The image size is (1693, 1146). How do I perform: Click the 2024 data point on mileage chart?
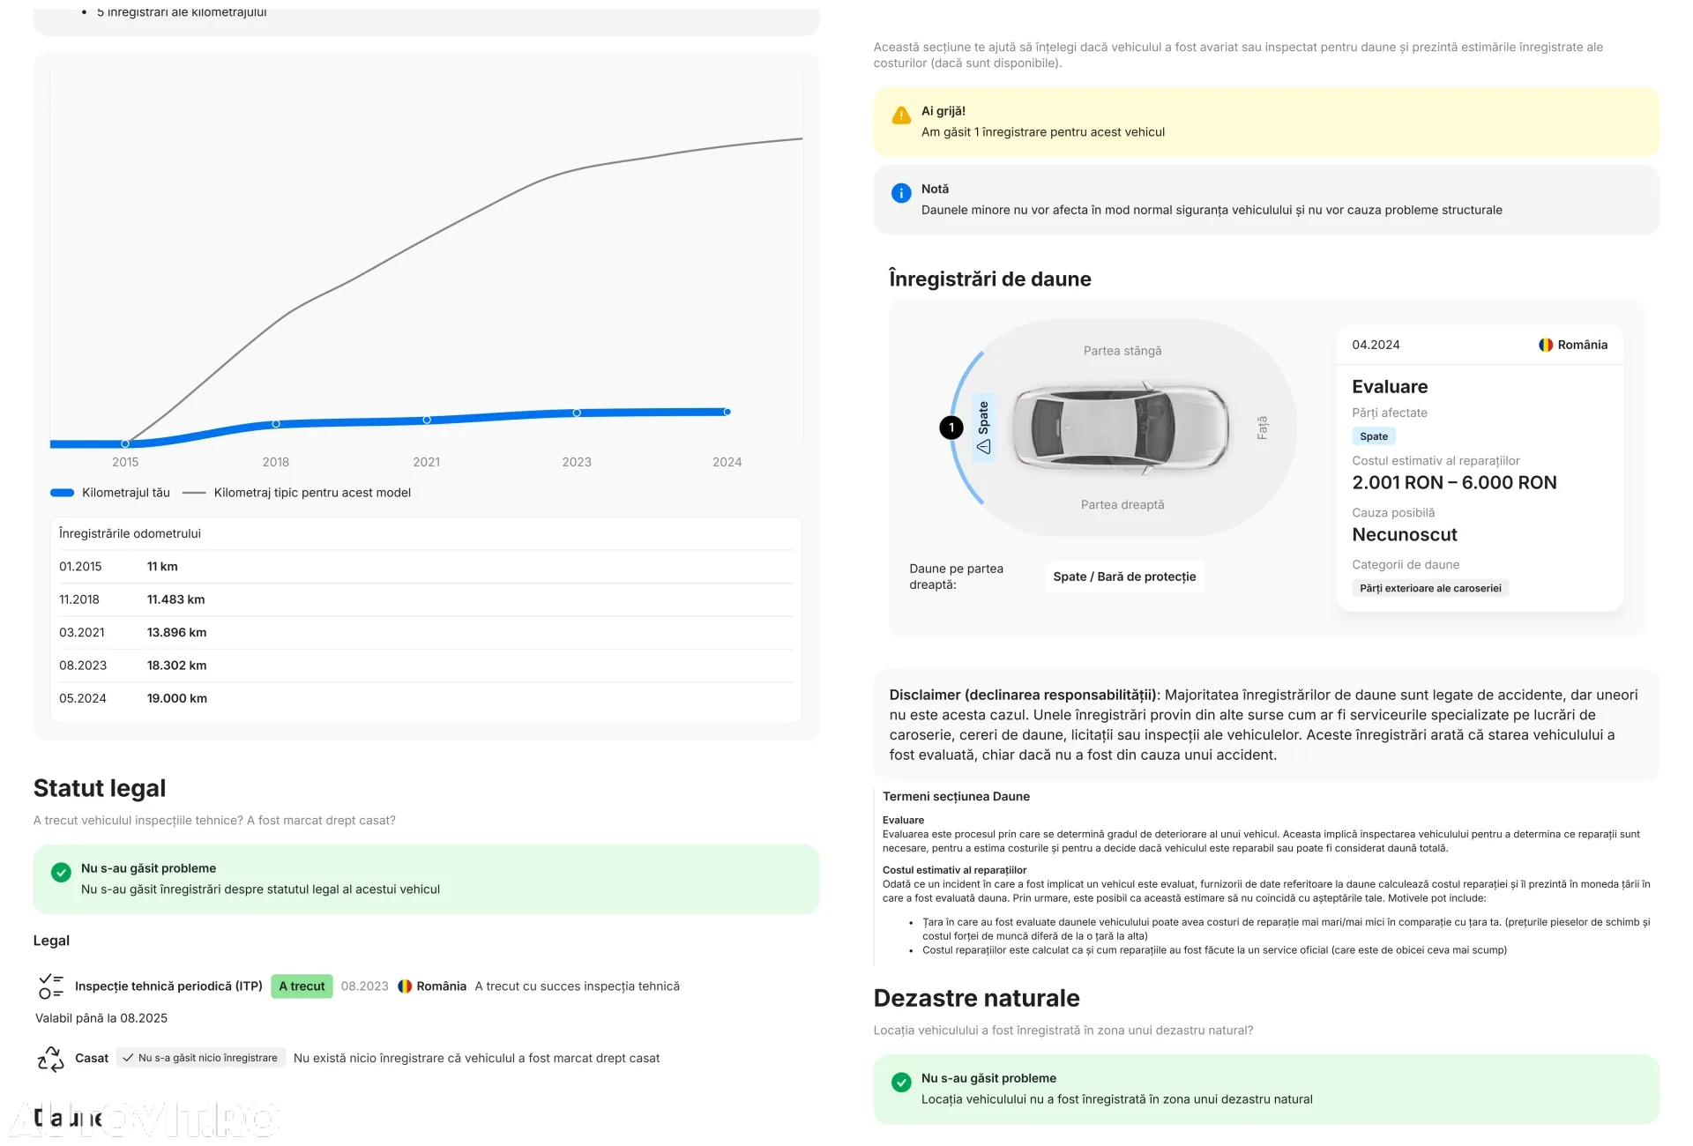tap(727, 412)
